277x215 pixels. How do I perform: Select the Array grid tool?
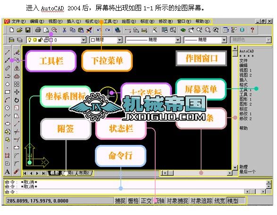[17, 84]
